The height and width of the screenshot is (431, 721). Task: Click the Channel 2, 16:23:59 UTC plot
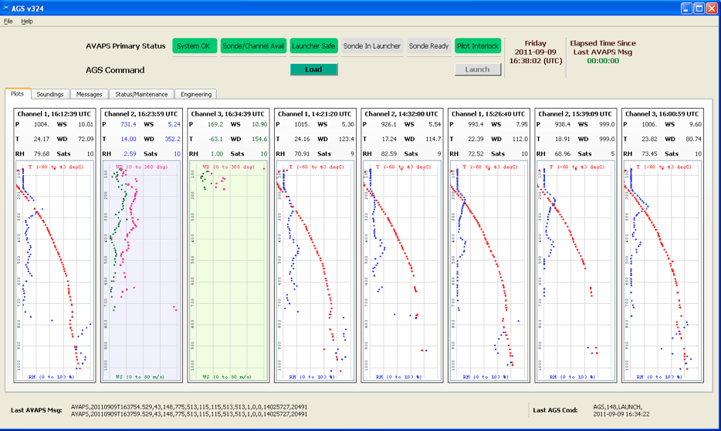(142, 270)
